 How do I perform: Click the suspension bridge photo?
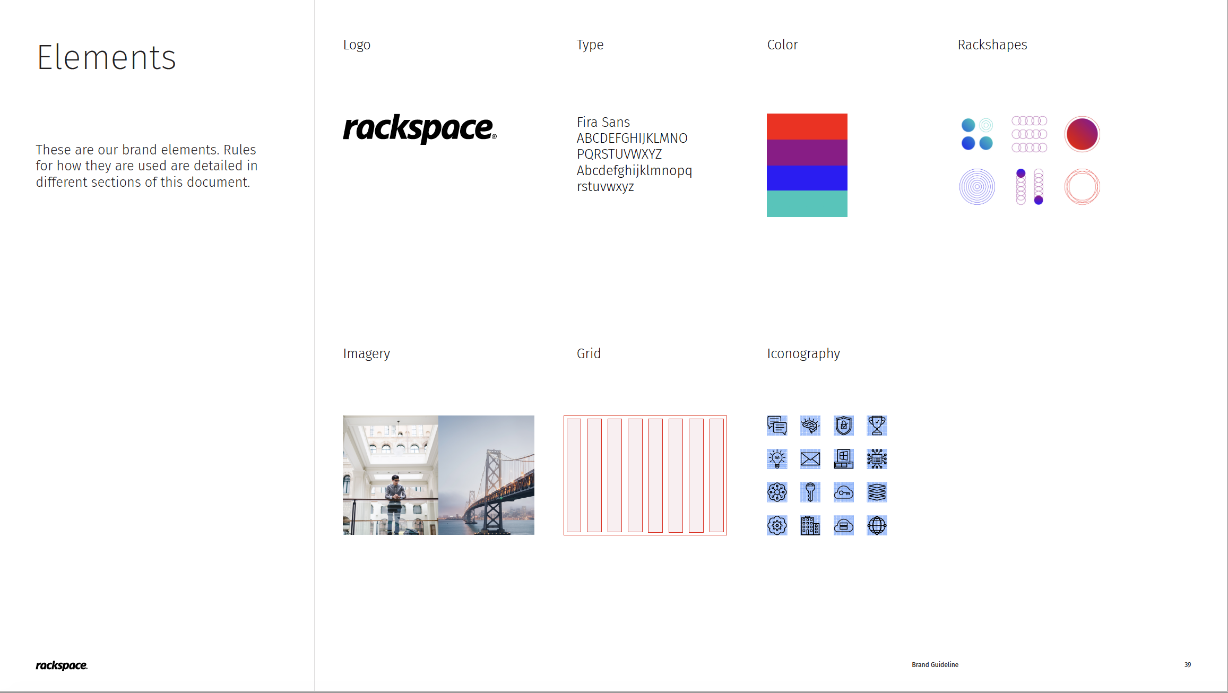(x=486, y=475)
